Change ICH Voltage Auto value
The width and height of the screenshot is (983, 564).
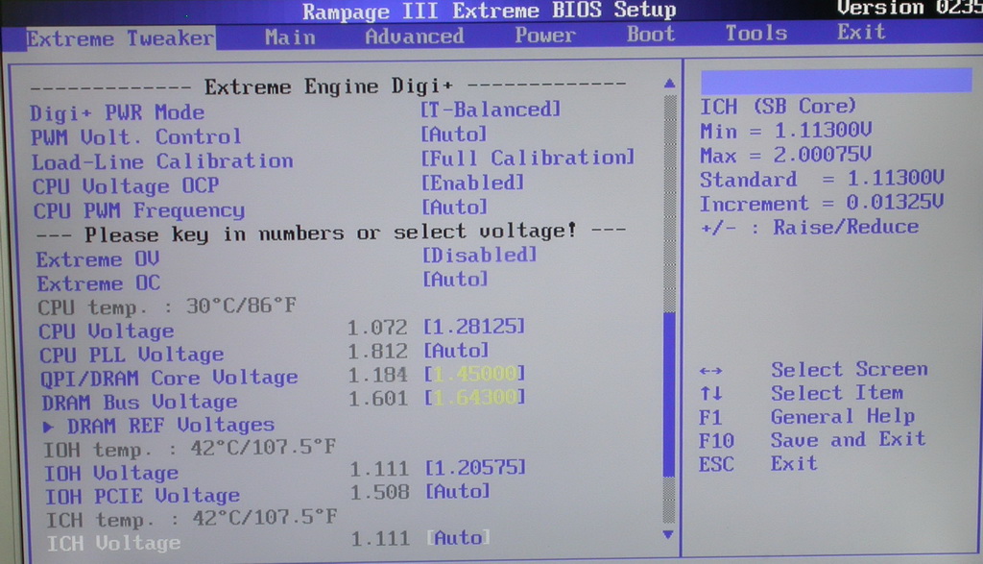(459, 538)
